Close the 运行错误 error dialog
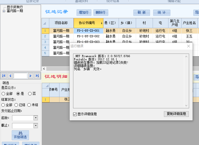Viewport: 199px width, 145px height. 189,46
